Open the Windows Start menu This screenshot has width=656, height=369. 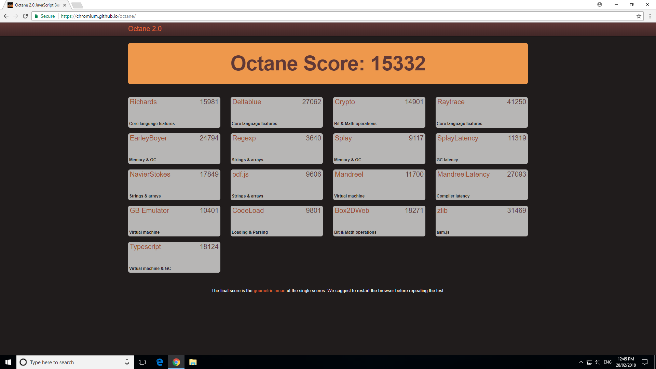coord(8,362)
